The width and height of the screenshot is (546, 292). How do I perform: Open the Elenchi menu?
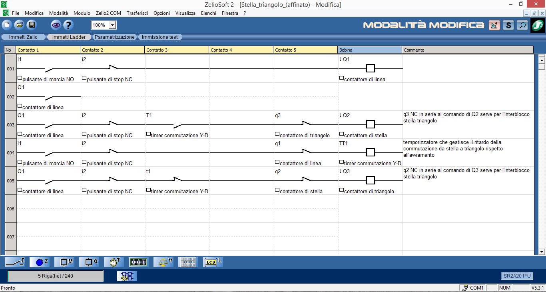pyautogui.click(x=209, y=13)
